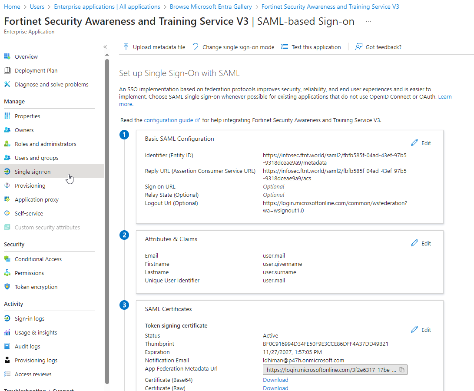Click the pencil icon for Attributes & Claims
474x391 pixels.
coord(414,243)
